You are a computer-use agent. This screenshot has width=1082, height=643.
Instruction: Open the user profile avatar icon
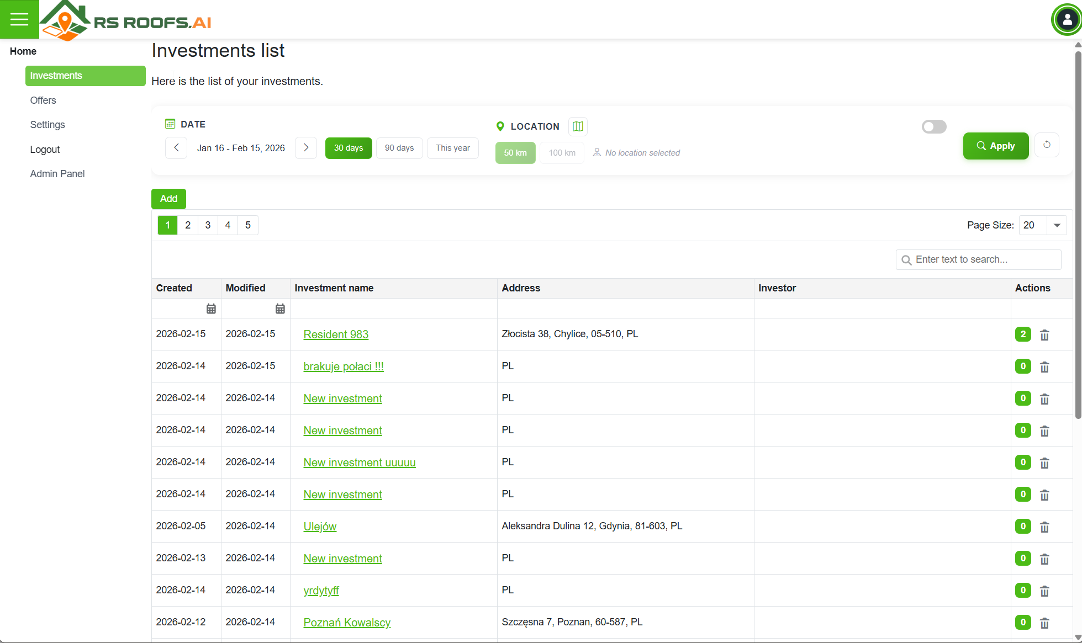coord(1067,20)
